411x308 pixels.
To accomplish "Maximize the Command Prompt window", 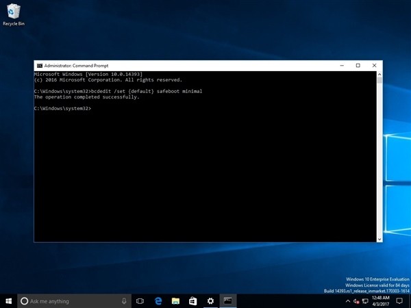I will [358, 66].
